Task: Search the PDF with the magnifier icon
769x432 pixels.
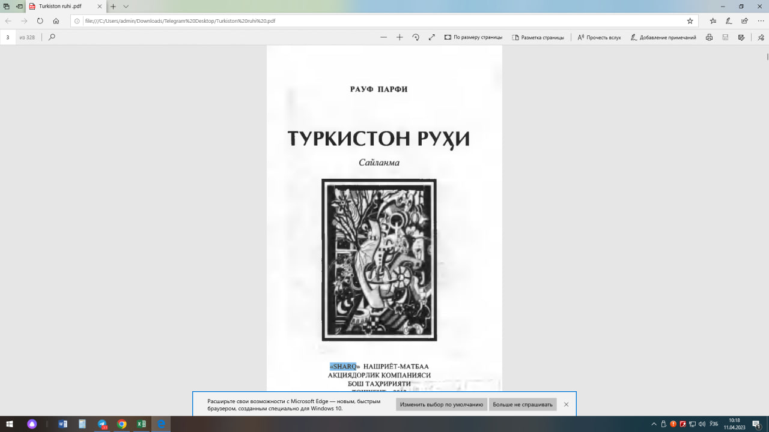Action: tap(52, 37)
